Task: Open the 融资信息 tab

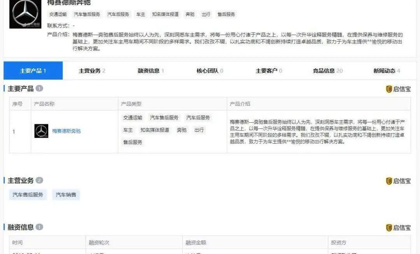Action: [x=151, y=71]
